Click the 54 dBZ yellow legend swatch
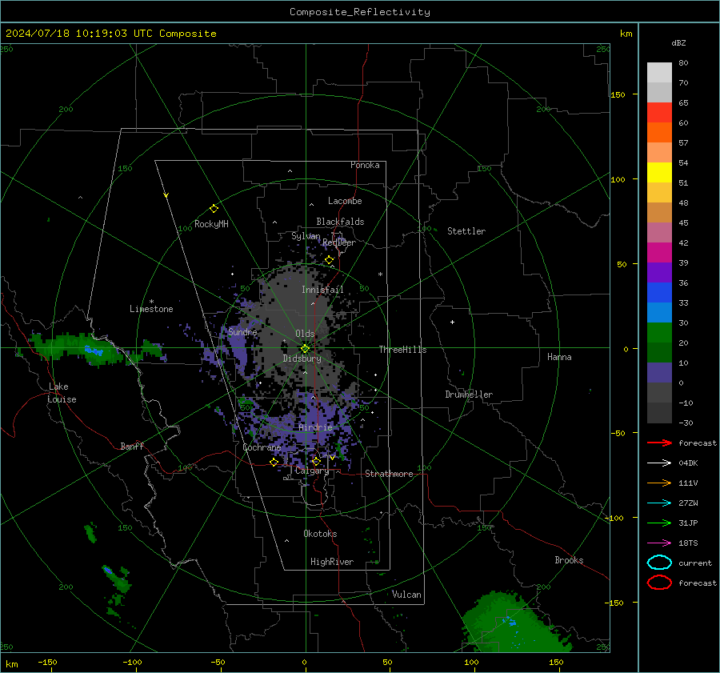720x673 pixels. point(659,172)
